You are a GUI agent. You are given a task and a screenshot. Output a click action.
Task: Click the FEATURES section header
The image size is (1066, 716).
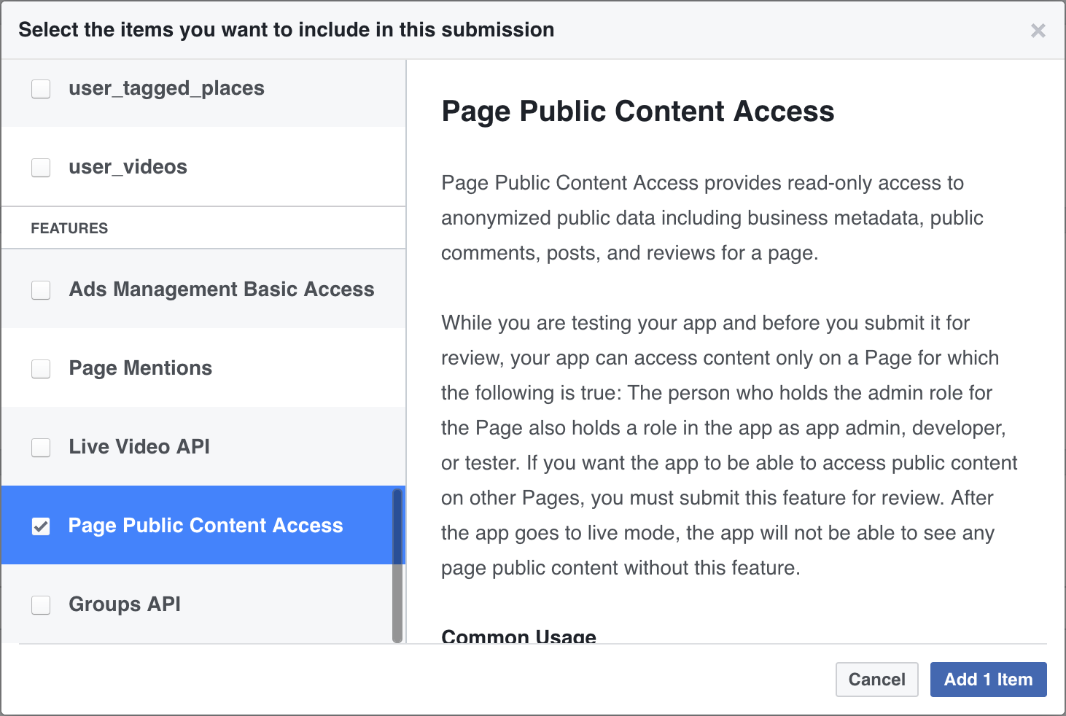coord(69,229)
